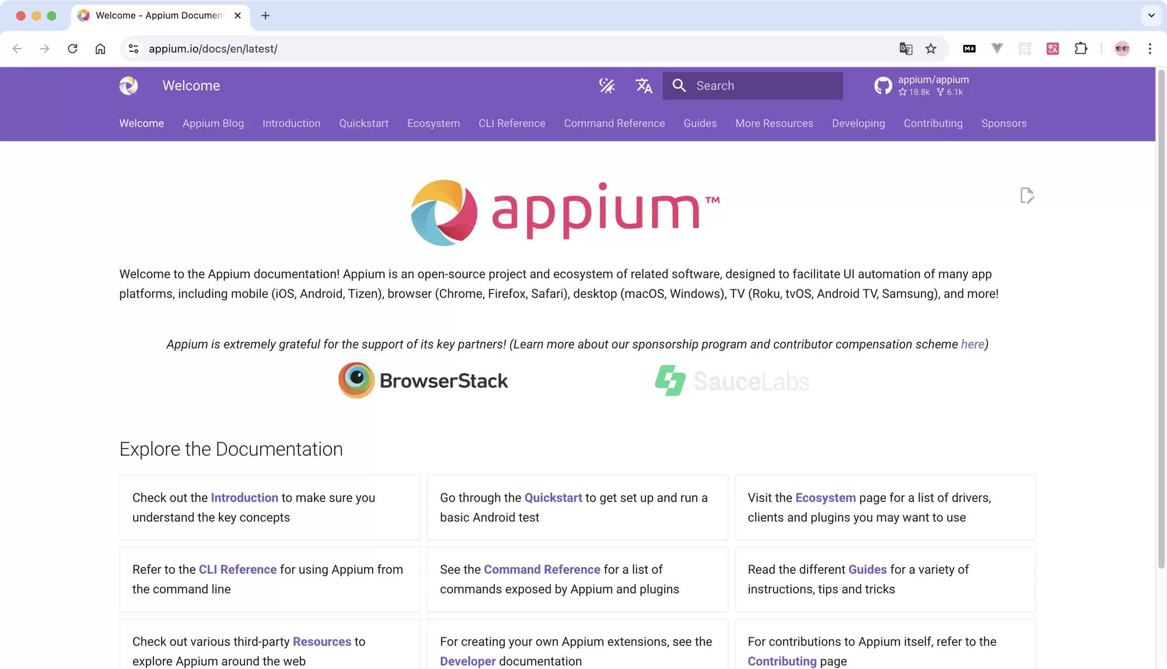Click the documentation Search field

(x=752, y=86)
